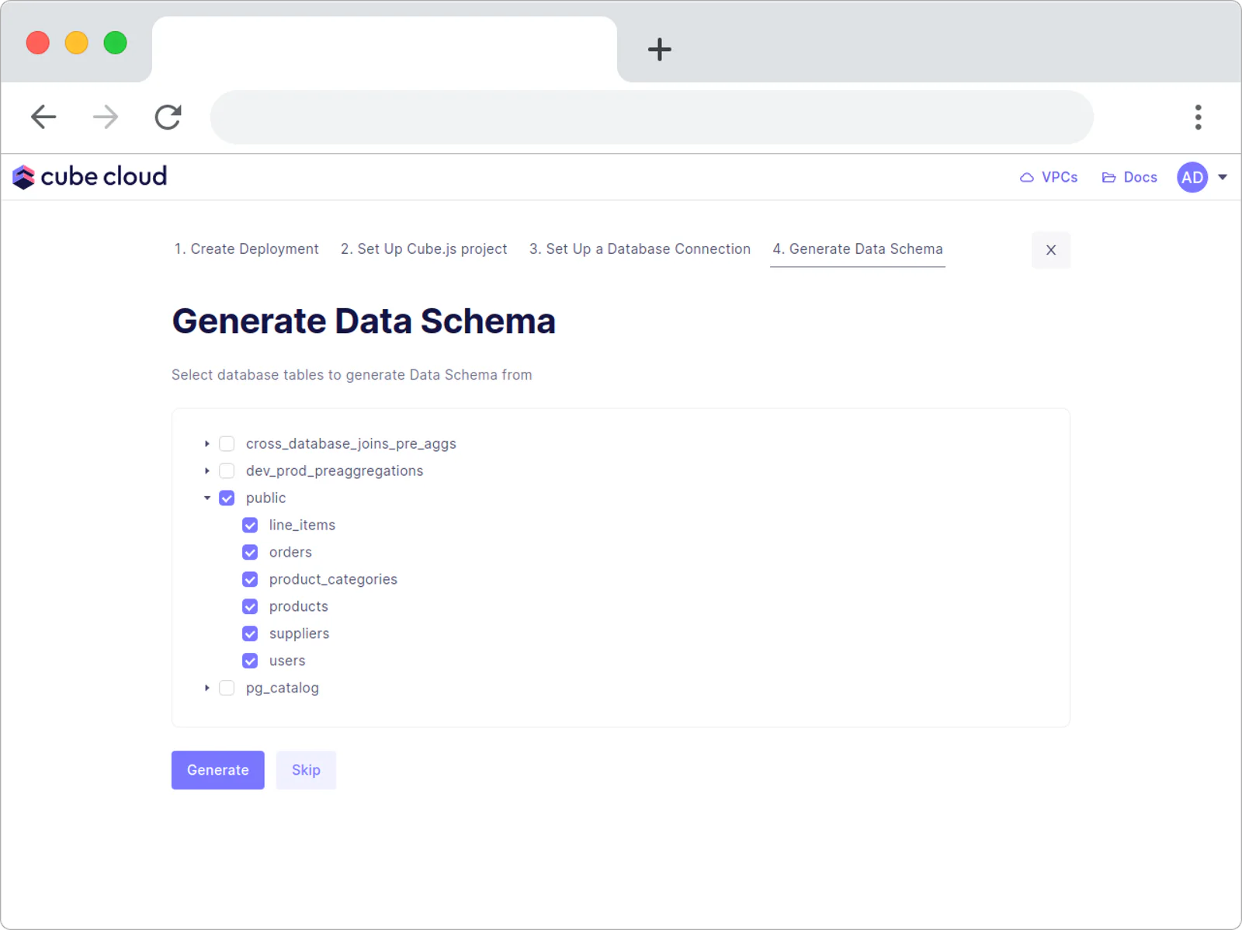Click the Cube Cloud logo
The image size is (1242, 930).
coord(89,177)
